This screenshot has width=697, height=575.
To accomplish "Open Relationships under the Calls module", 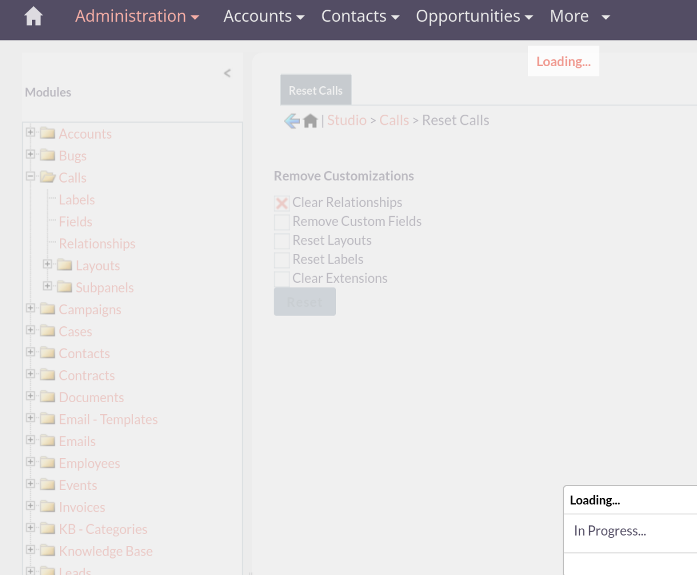I will point(97,244).
